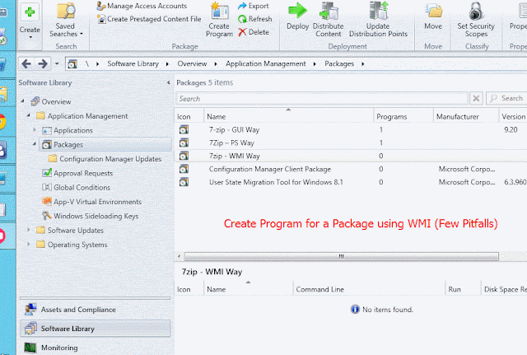
Task: Open the navigation history dropdown arrow
Action: (x=57, y=63)
